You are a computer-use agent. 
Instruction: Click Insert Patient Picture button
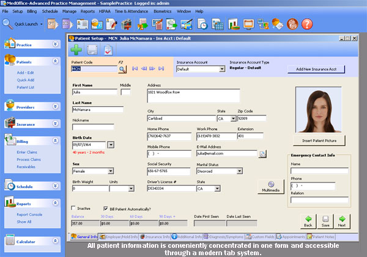pyautogui.click(x=319, y=140)
